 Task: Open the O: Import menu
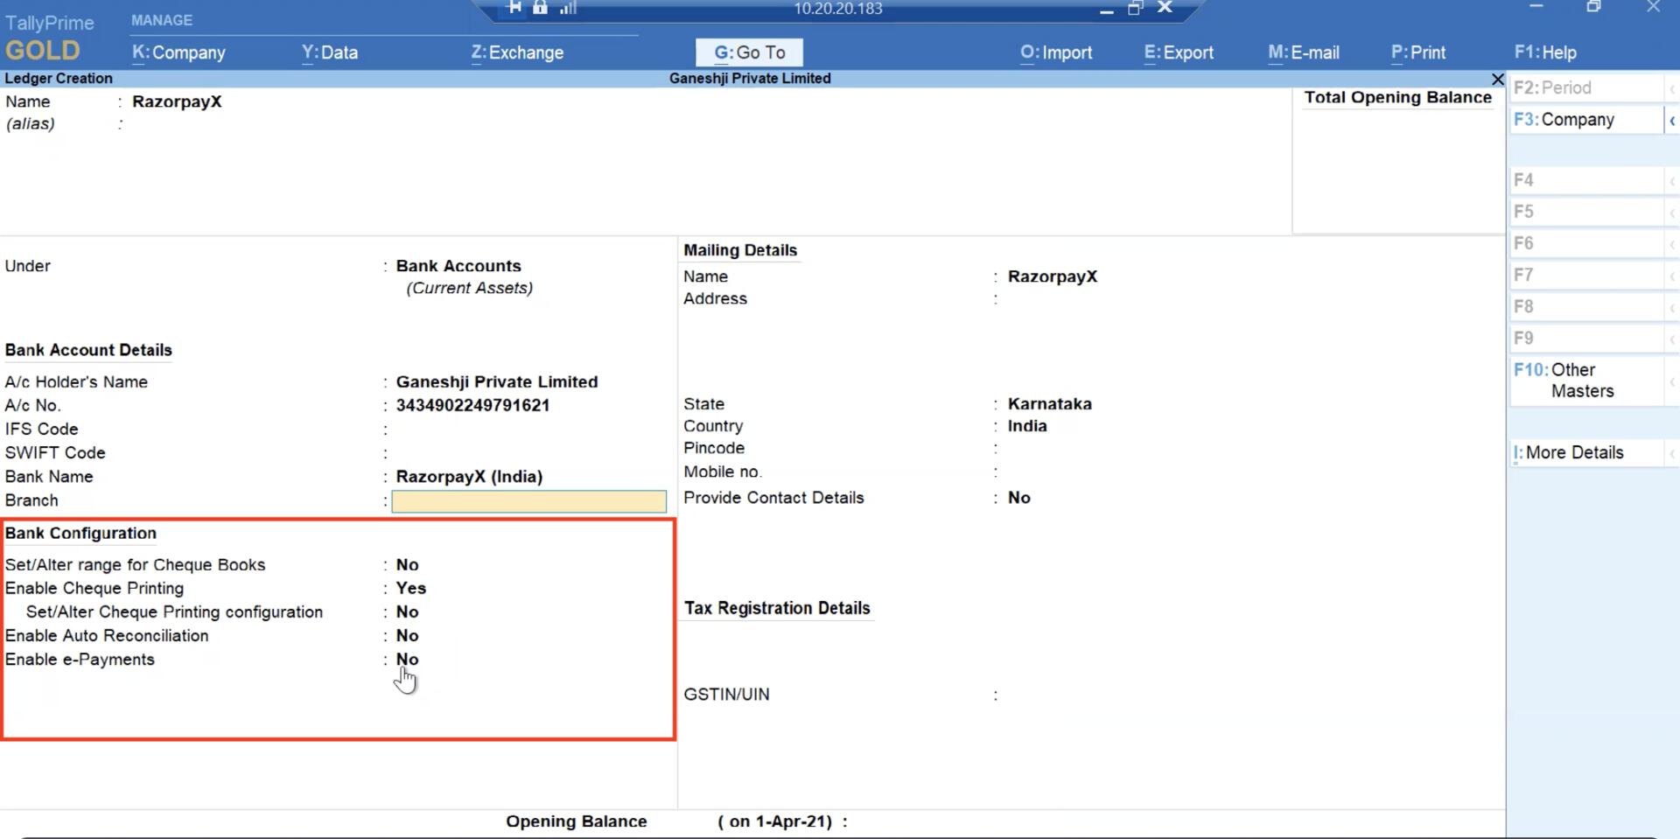coord(1056,52)
